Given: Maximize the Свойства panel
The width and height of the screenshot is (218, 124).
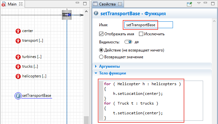Looking at the screenshot, I should click(x=213, y=4).
